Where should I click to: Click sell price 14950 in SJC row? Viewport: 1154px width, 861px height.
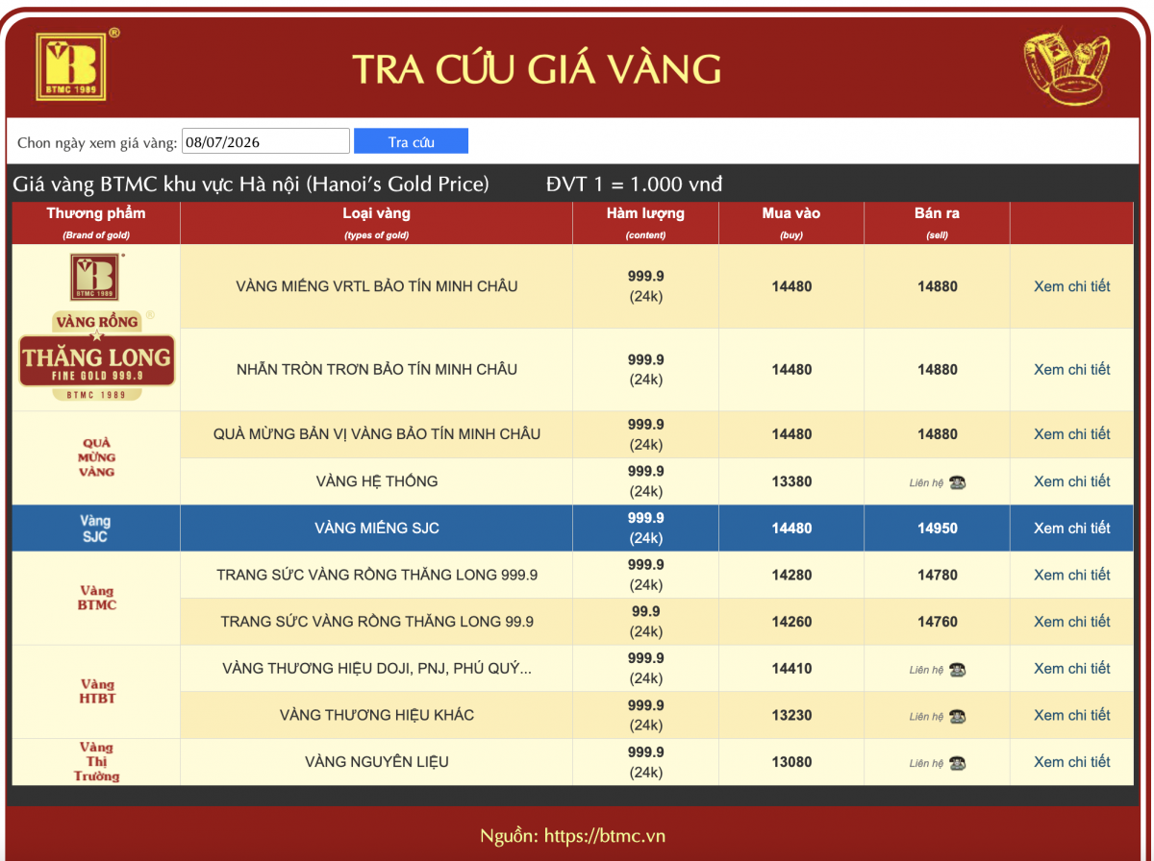(938, 529)
